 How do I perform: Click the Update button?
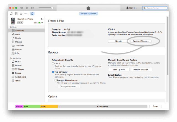pos(119,41)
